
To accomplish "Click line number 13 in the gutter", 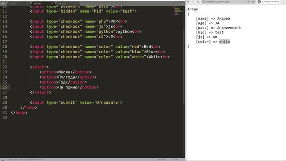I will (x=4, y=21).
